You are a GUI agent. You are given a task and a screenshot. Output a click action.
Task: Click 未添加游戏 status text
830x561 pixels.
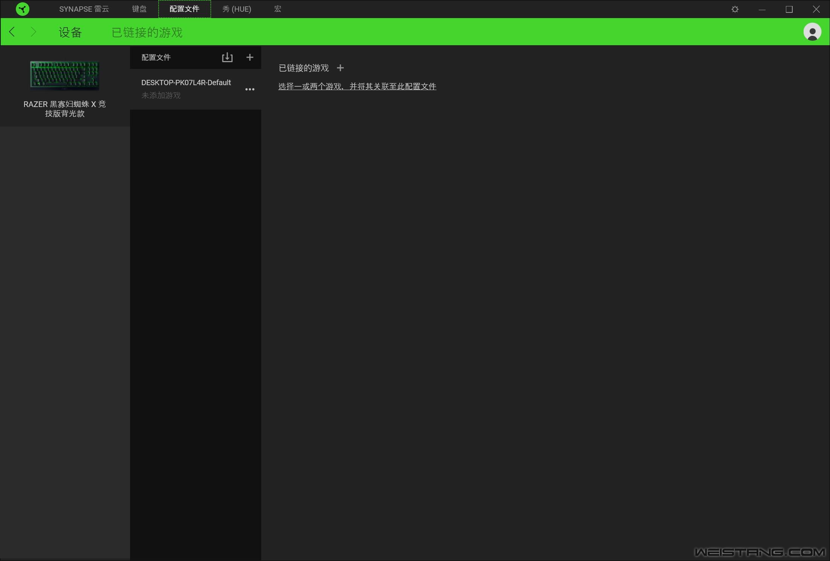coord(161,96)
